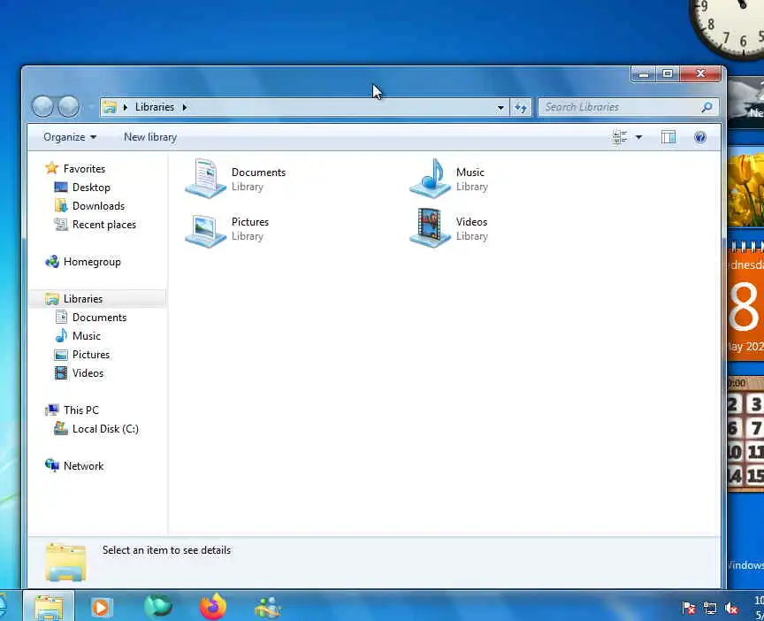Click the refresh button by address bar
This screenshot has height=621, width=764.
click(521, 108)
